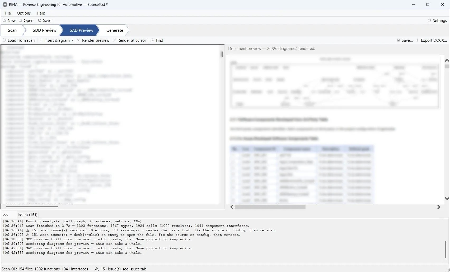This screenshot has width=450, height=272.
Task: Click the warning triangle icon in status bar
Action: [x=97, y=269]
